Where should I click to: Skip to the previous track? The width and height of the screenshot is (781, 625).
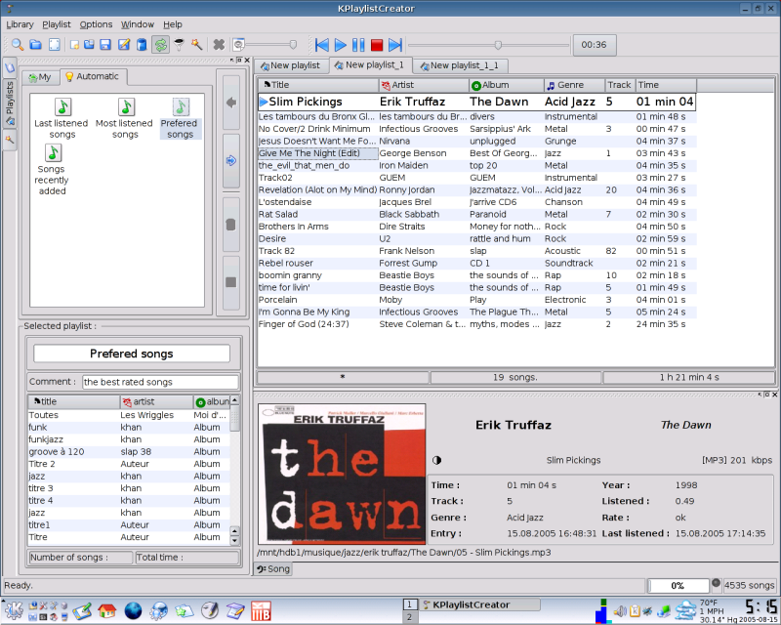point(322,45)
